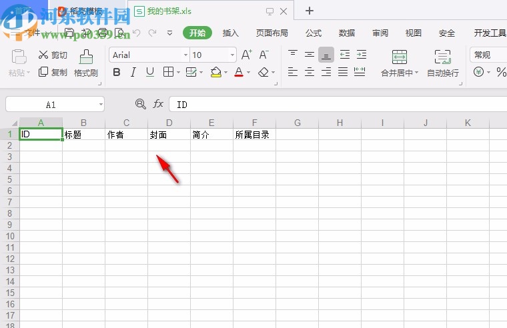Click the increase indent icon

tap(362, 54)
